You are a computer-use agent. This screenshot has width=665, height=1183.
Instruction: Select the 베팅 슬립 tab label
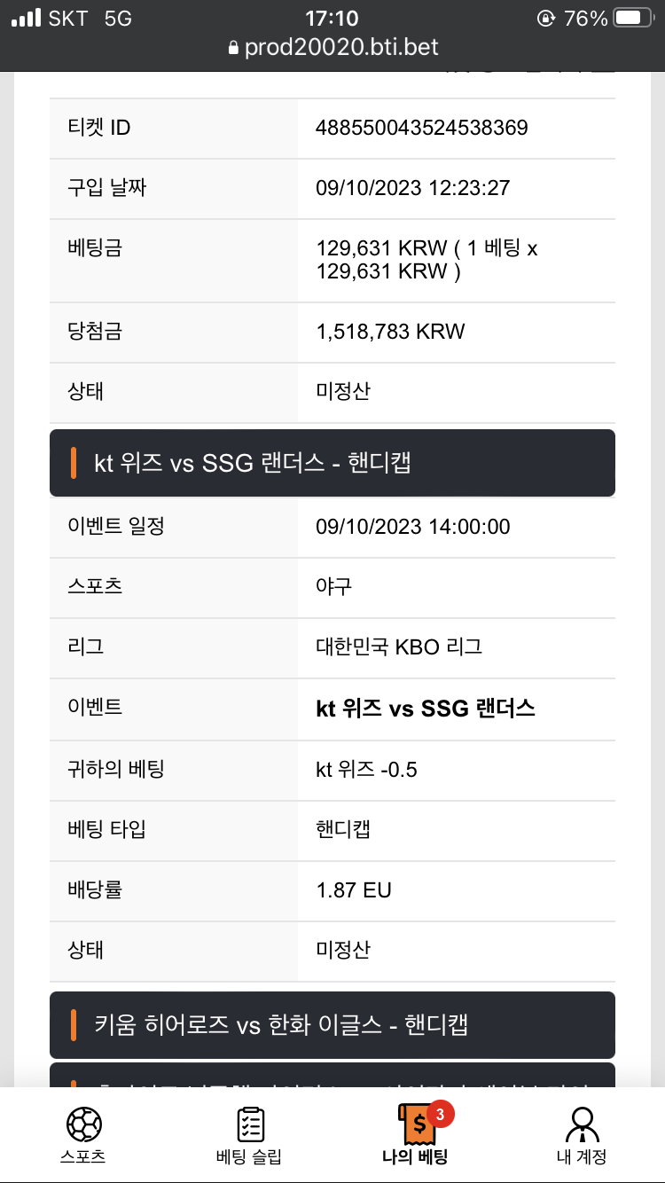point(249,1156)
